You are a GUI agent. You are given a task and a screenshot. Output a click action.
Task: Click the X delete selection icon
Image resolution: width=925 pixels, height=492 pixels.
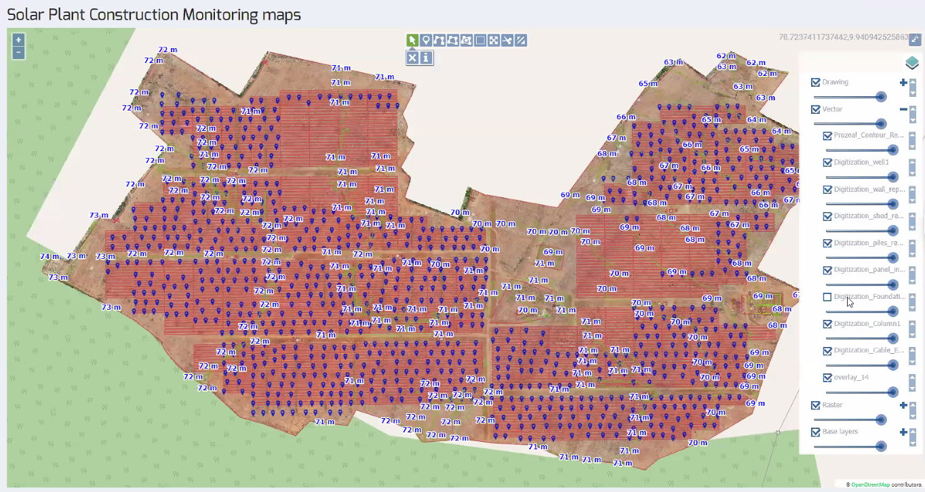coord(412,58)
